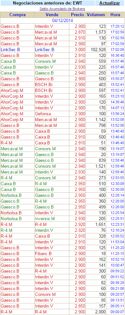Click the time 15:23:10
The width and height of the screenshot is (125, 315).
(x=117, y=96)
